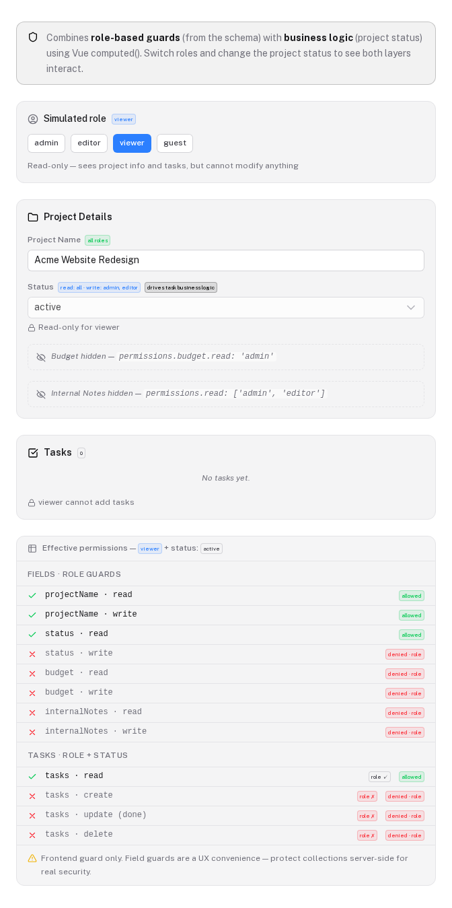Click the red X for tasks · delete
The width and height of the screenshot is (452, 908).
tap(32, 835)
